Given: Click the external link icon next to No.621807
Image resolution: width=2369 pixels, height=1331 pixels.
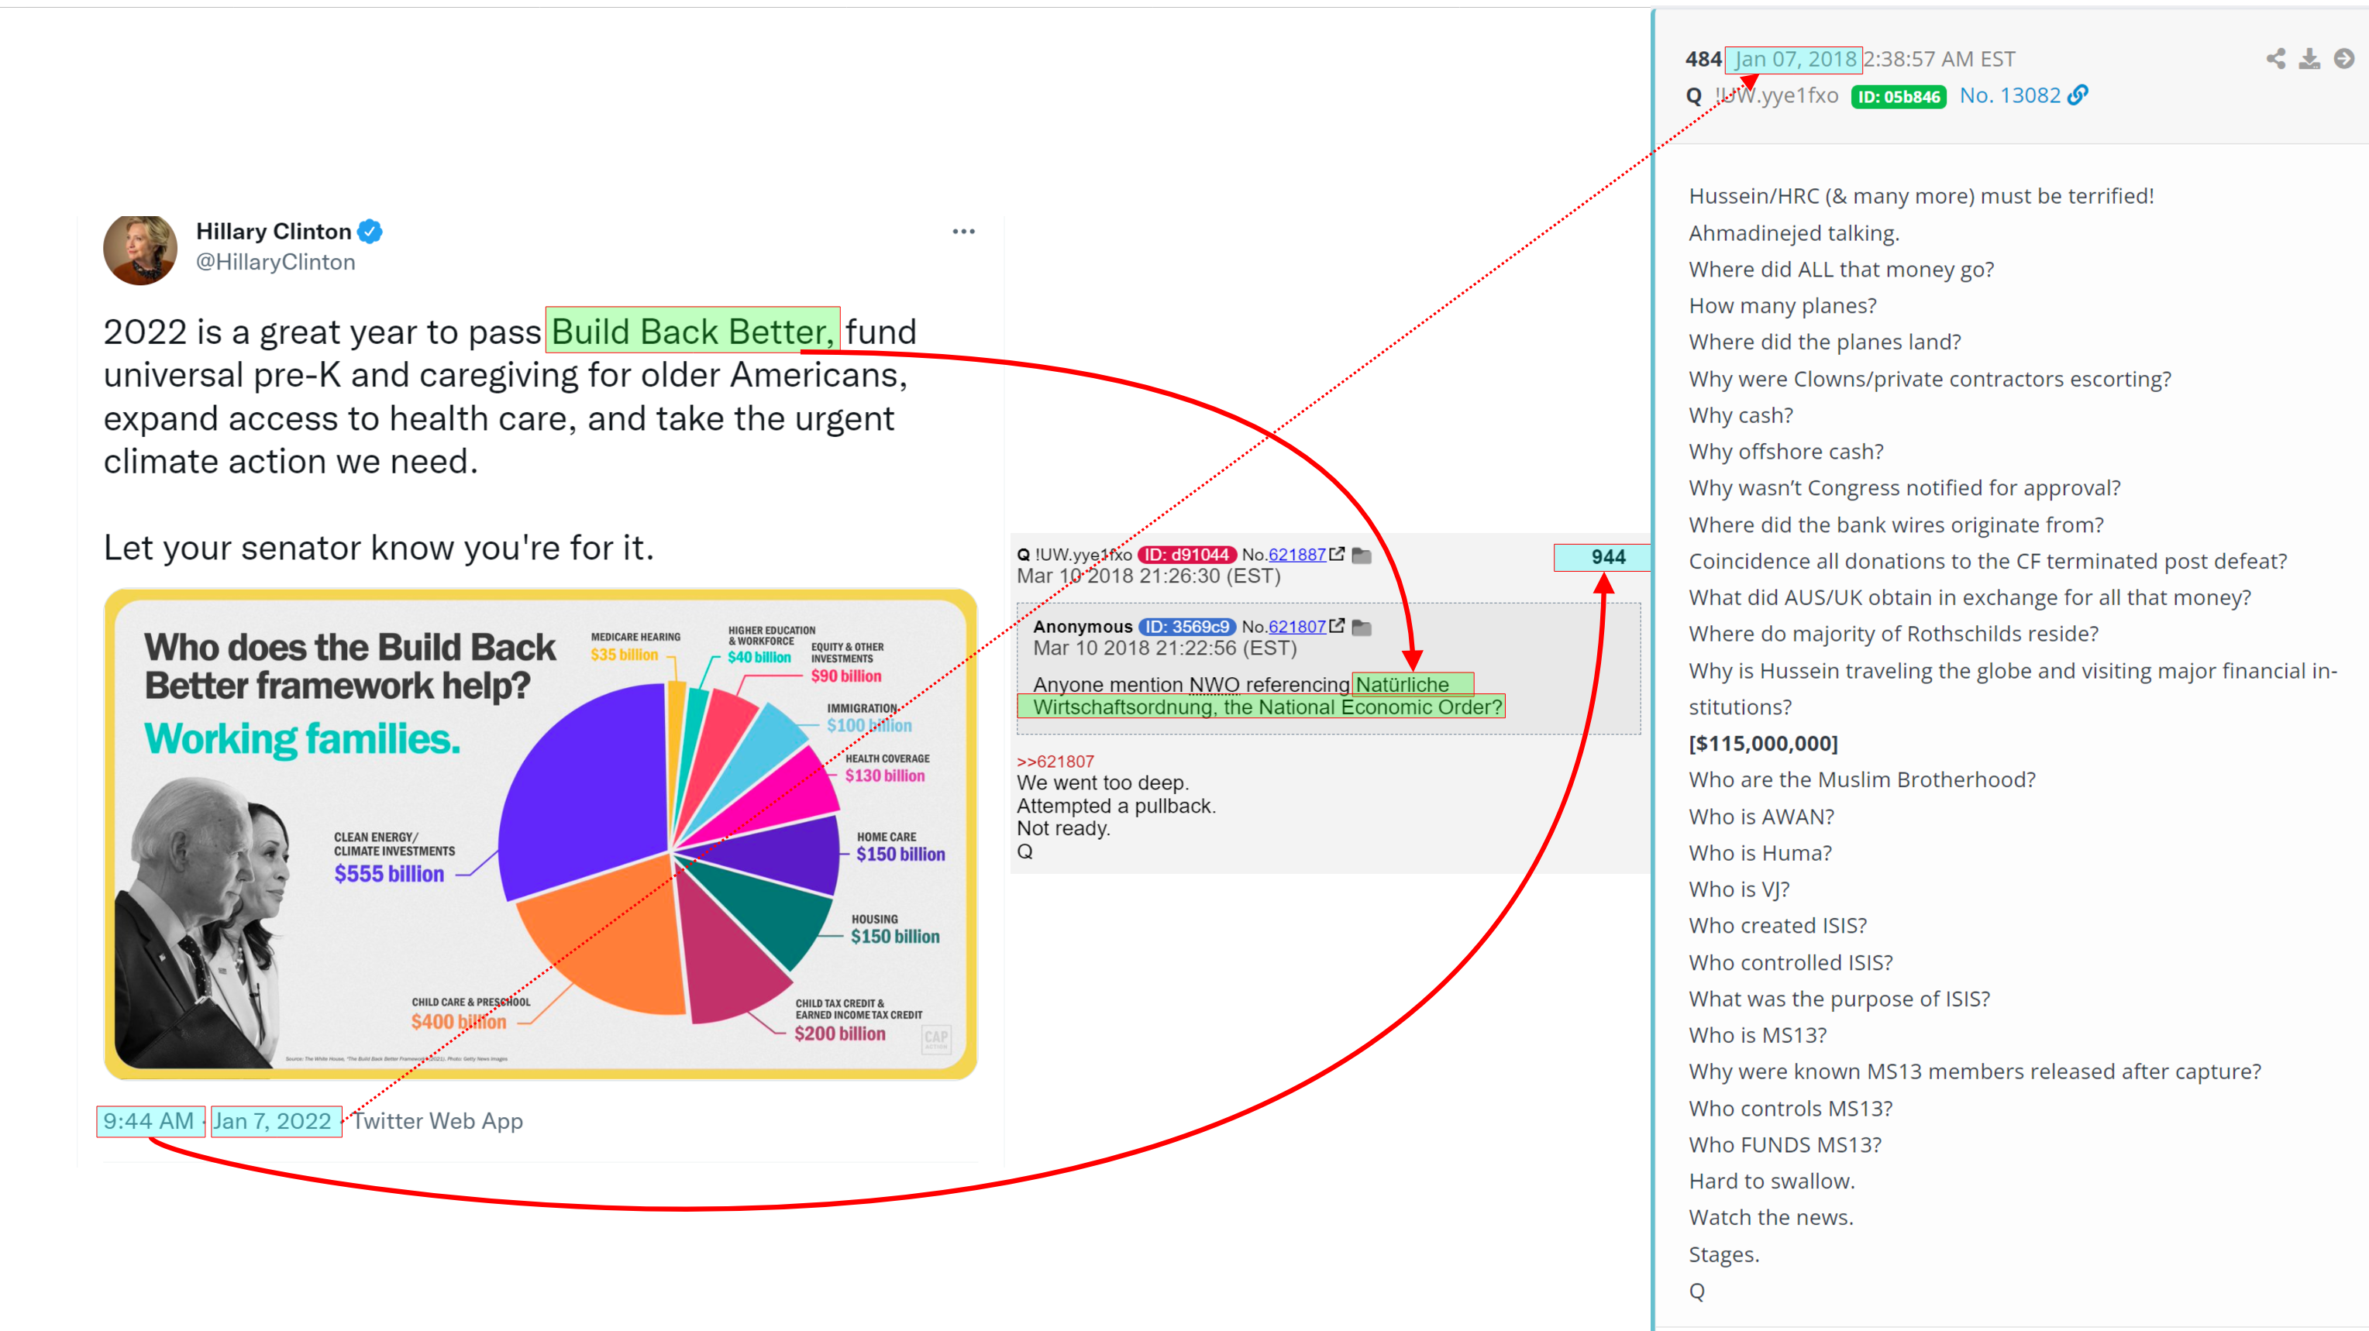Looking at the screenshot, I should coord(1336,626).
